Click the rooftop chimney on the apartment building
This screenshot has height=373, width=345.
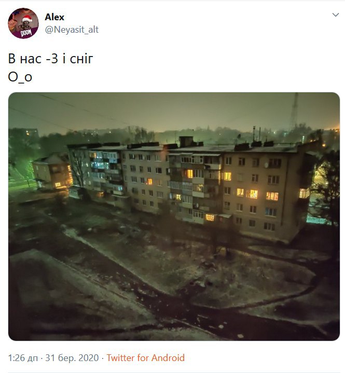[x=186, y=142]
